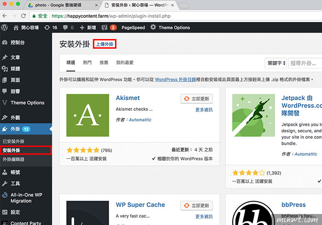
Task: Click the plugin update count badge 12
Action: tap(26, 129)
